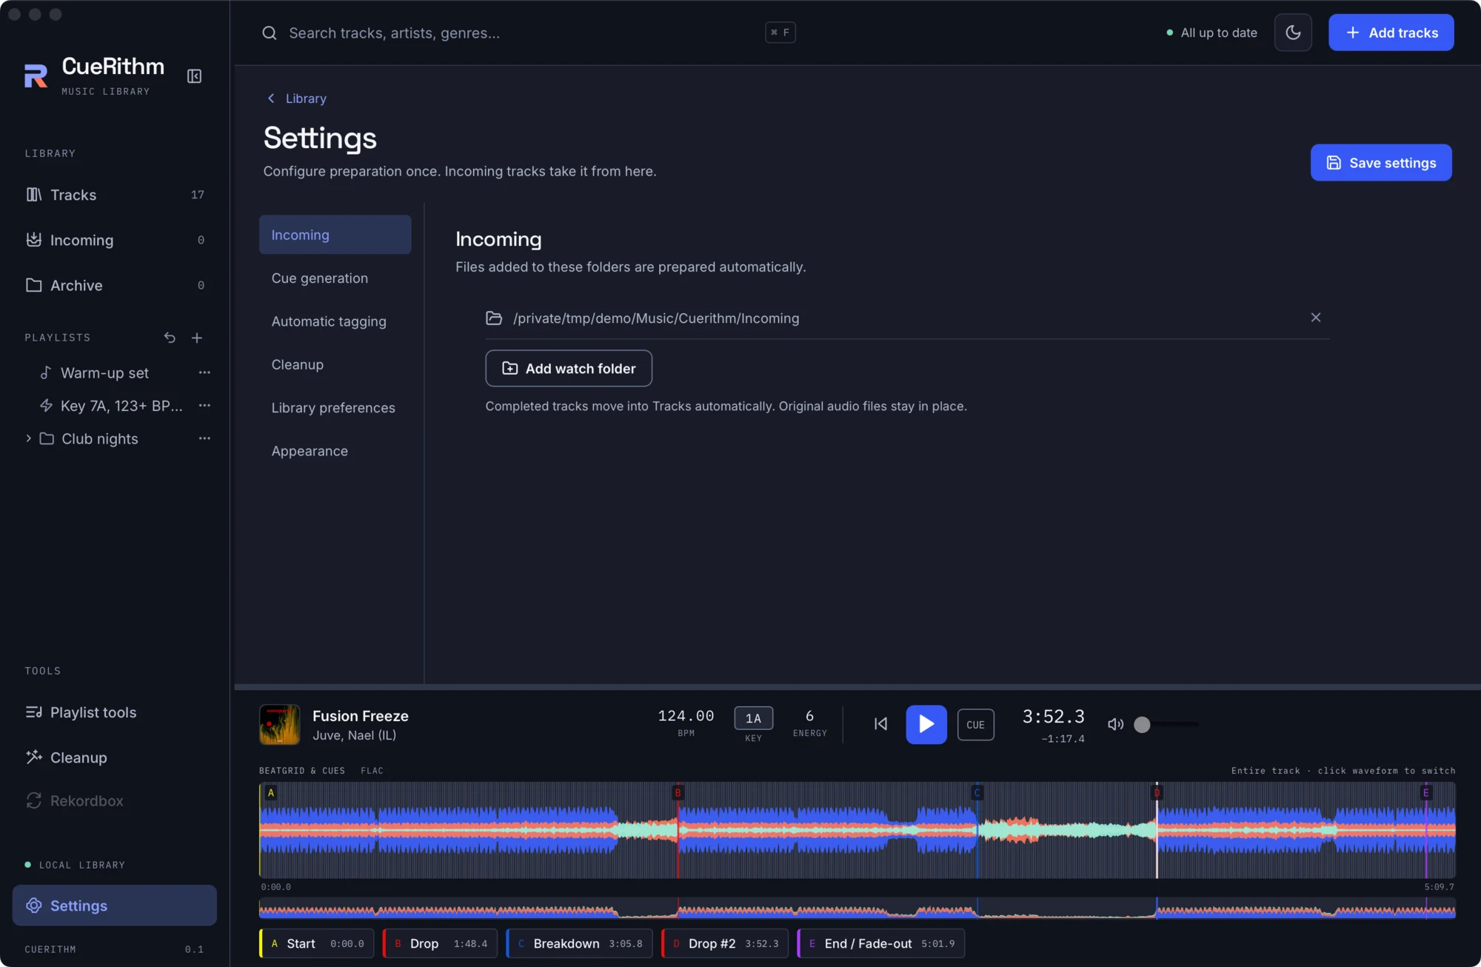1481x967 pixels.
Task: Open Club nights folder options menu
Action: (x=204, y=438)
